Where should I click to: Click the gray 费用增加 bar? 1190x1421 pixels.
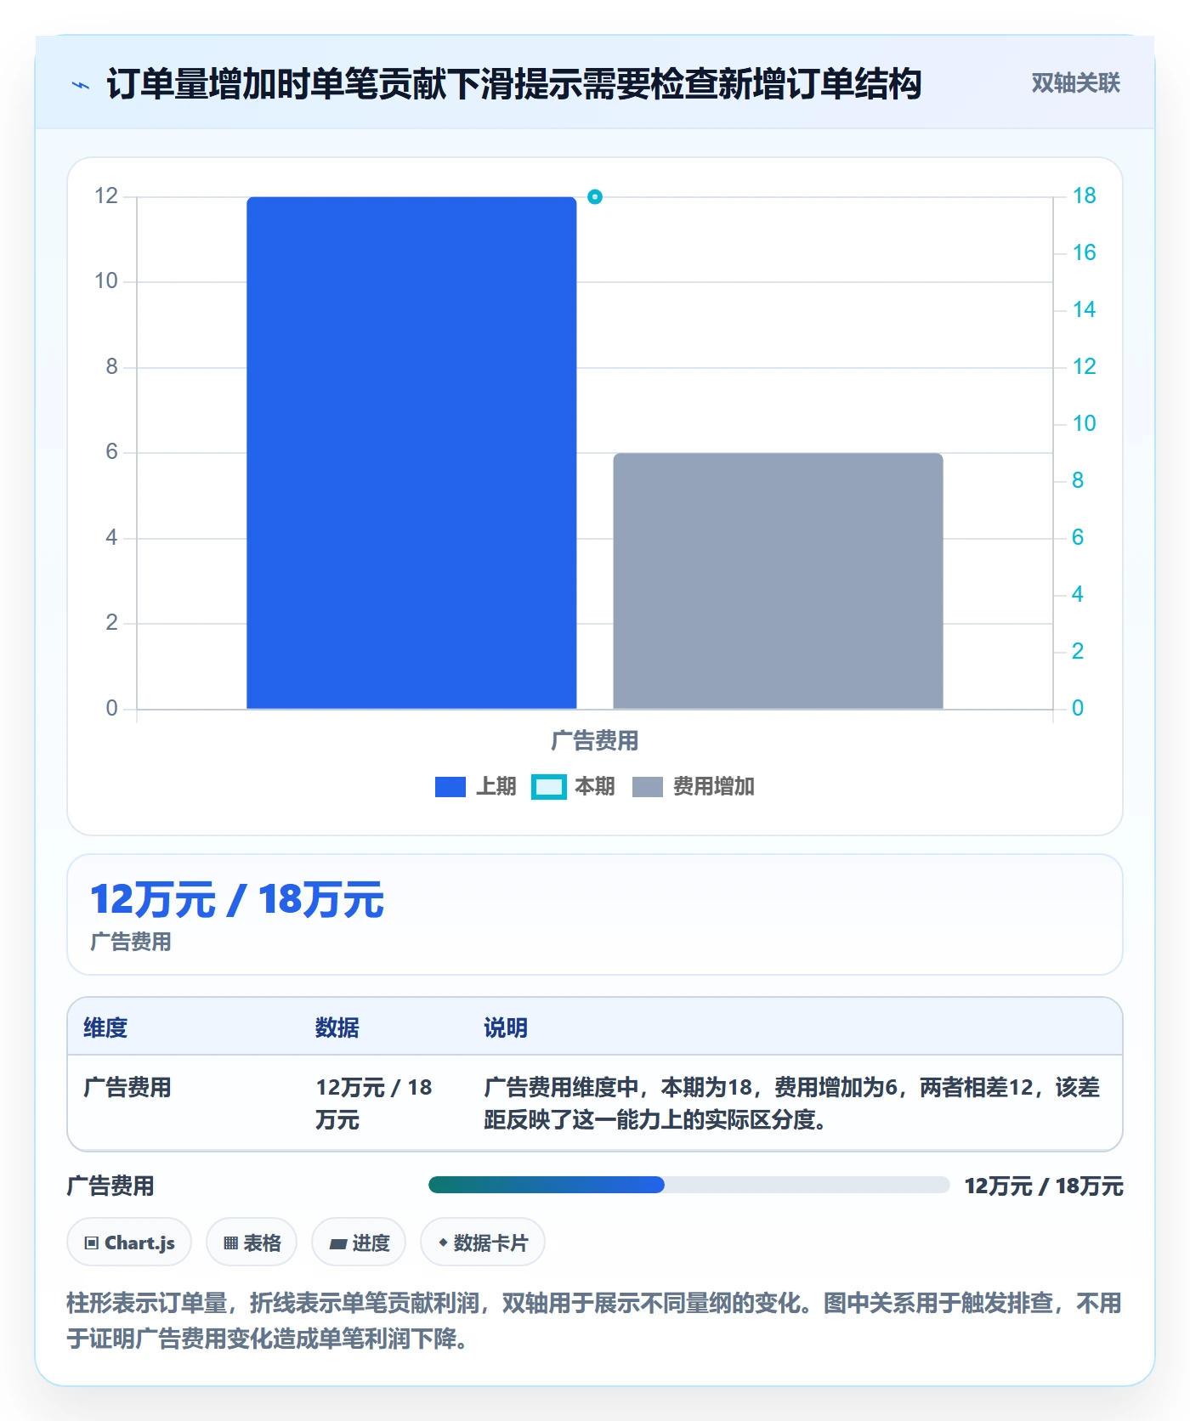point(778,581)
